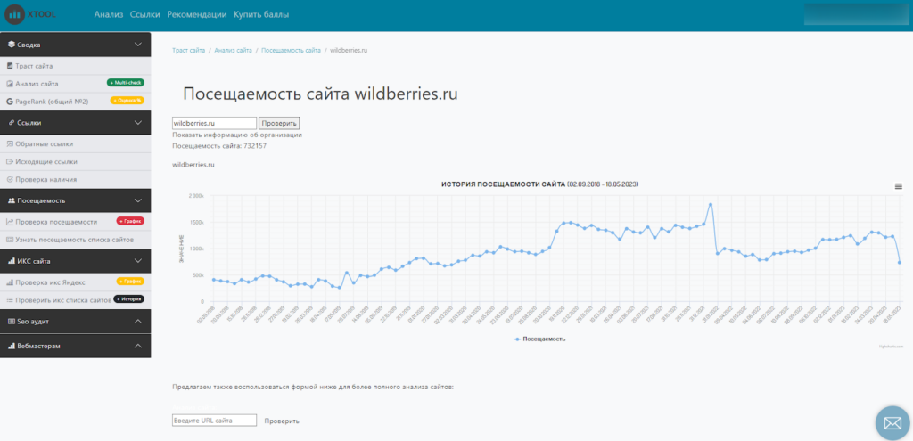
Task: Click the Проверка икс Яндекс bars icon
Action: pyautogui.click(x=9, y=282)
